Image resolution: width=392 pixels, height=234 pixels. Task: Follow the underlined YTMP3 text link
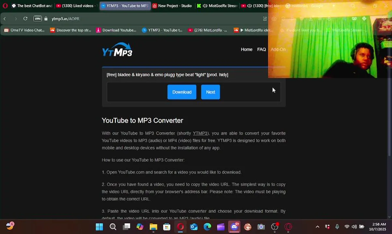200,133
